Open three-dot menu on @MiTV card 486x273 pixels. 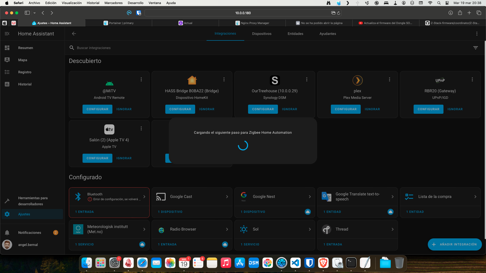[x=141, y=79]
